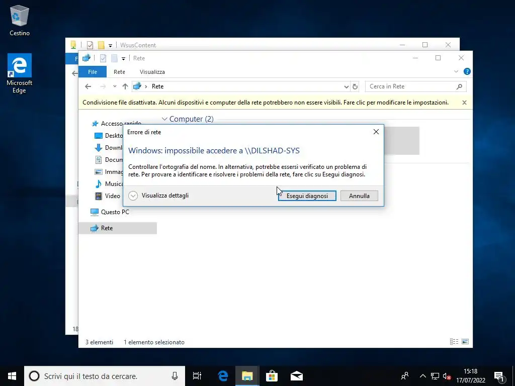515x386 pixels.
Task: Open the WsusContent quick access toolbar dropdown
Action: pyautogui.click(x=110, y=45)
